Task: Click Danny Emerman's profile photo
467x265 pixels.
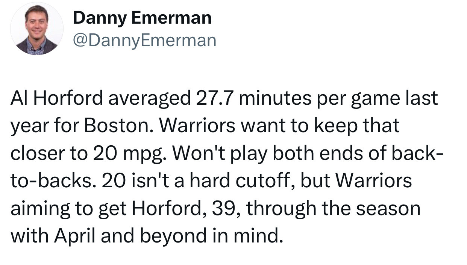Action: coord(36,29)
